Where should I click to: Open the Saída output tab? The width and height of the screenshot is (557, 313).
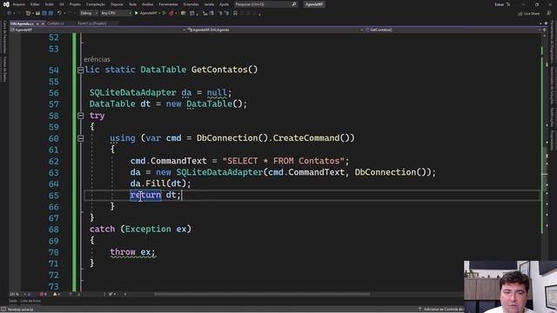13,301
